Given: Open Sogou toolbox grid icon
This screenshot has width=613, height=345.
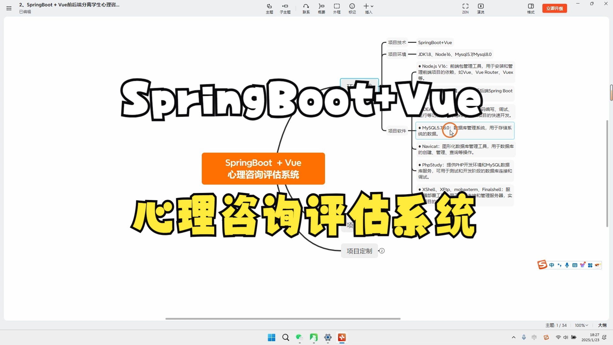Looking at the screenshot, I should coord(590,265).
